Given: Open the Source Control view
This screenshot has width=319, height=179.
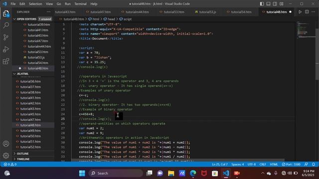Looking at the screenshot, I should coord(6,37).
